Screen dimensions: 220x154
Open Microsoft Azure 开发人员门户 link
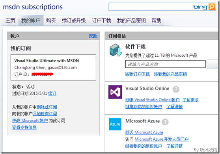pos(162,139)
